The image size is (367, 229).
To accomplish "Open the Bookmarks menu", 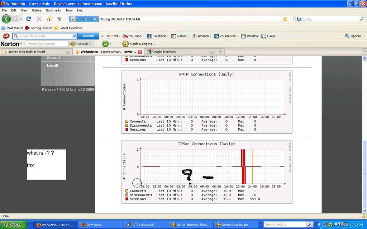I will pyautogui.click(x=53, y=10).
